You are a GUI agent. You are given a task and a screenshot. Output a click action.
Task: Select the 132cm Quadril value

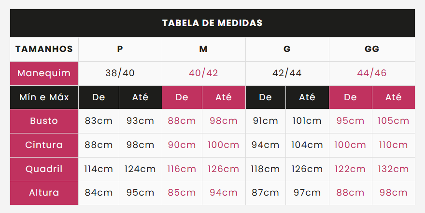tap(393, 169)
